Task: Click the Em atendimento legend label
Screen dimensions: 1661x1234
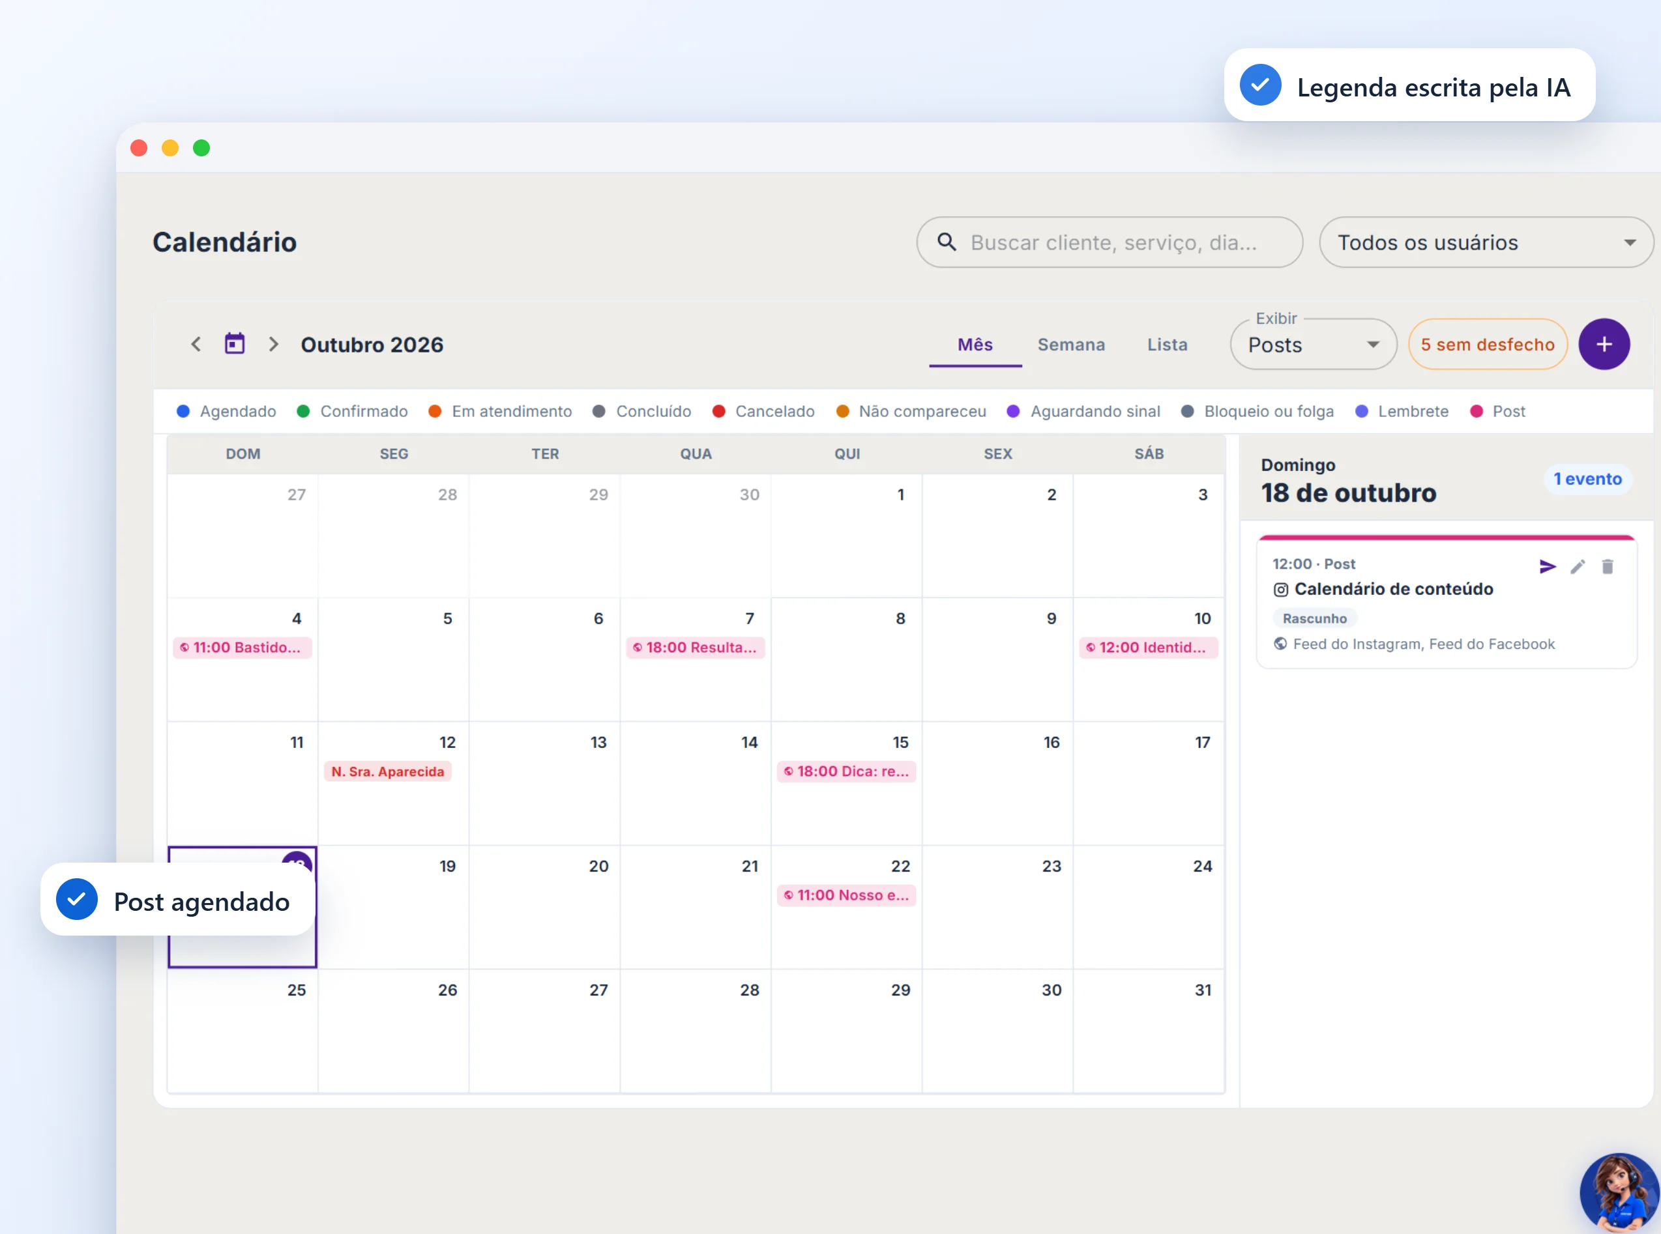Action: (512, 412)
